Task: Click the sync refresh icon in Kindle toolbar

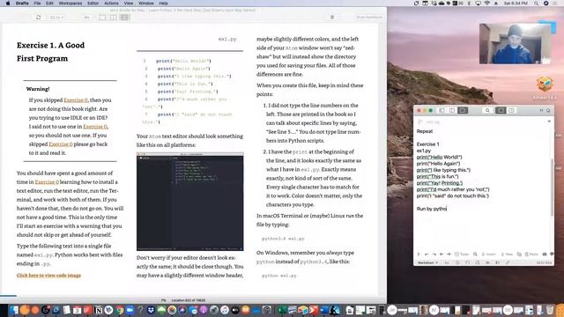Action: tap(38, 18)
